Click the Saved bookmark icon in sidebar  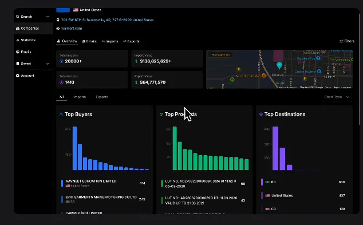[x=18, y=64]
